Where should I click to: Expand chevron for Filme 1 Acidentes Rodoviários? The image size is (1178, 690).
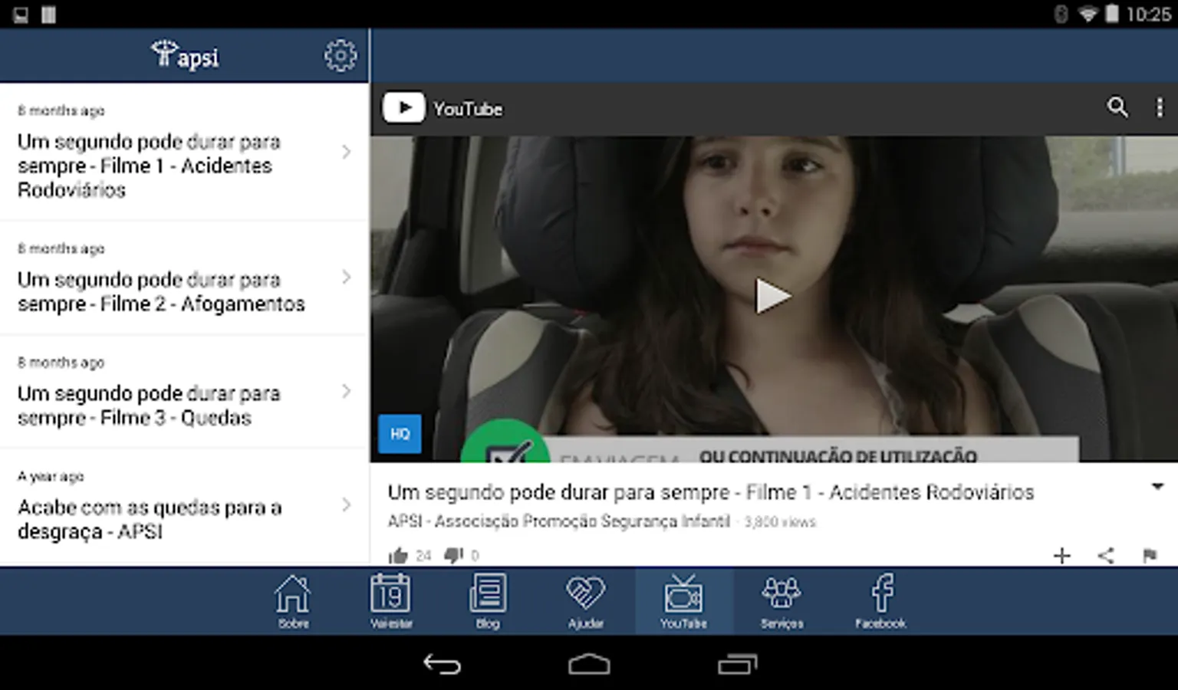point(347,152)
